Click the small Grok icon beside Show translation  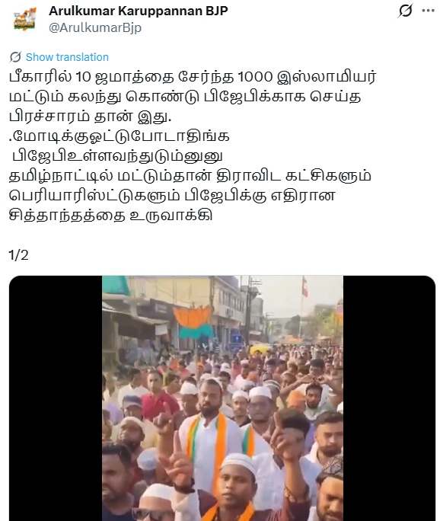(15, 57)
